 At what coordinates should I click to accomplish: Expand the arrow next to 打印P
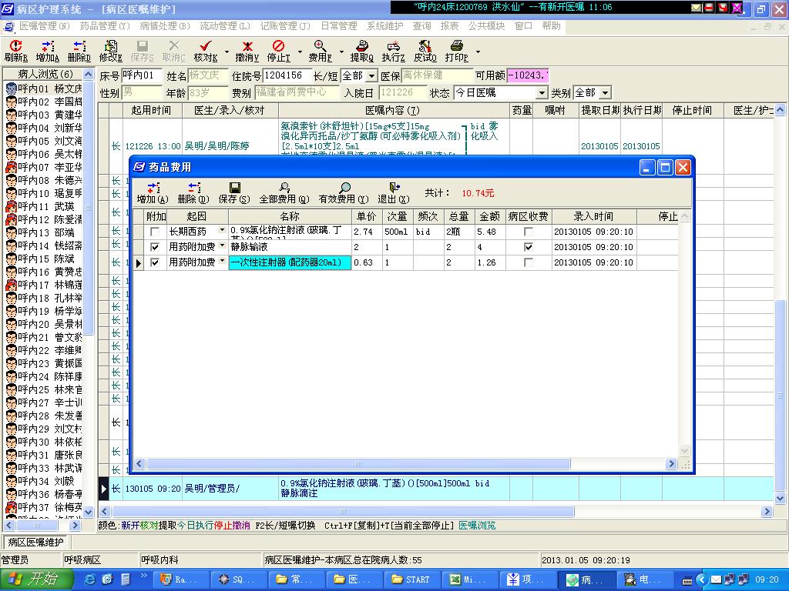pyautogui.click(x=478, y=52)
